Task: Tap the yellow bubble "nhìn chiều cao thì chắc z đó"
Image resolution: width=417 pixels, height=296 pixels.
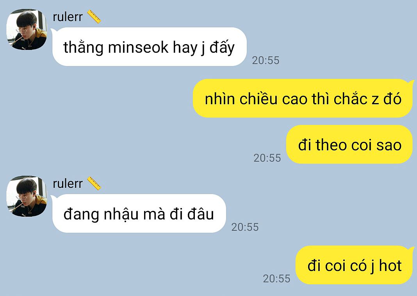Action: pos(303,98)
